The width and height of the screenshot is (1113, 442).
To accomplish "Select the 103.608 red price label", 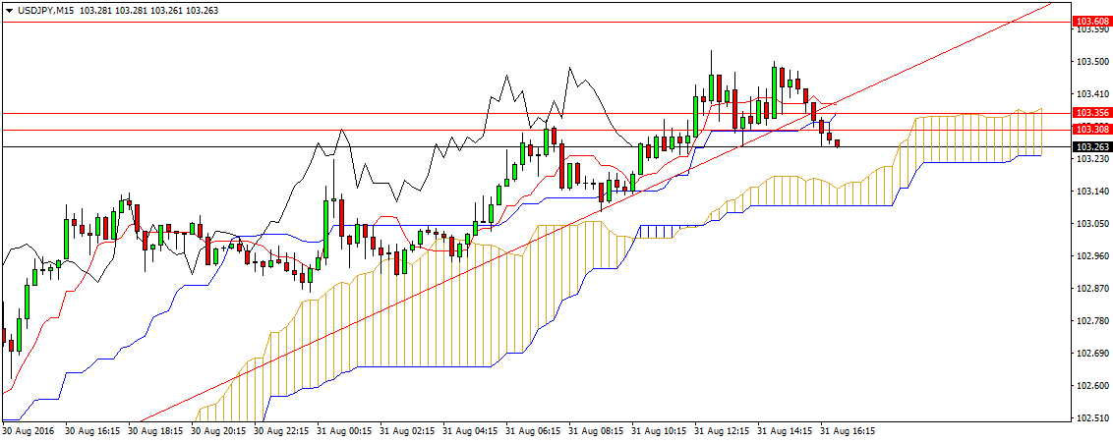I will click(x=1092, y=22).
